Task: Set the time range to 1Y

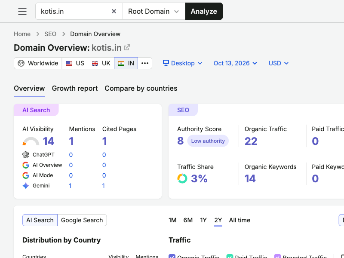Action: pyautogui.click(x=203, y=220)
